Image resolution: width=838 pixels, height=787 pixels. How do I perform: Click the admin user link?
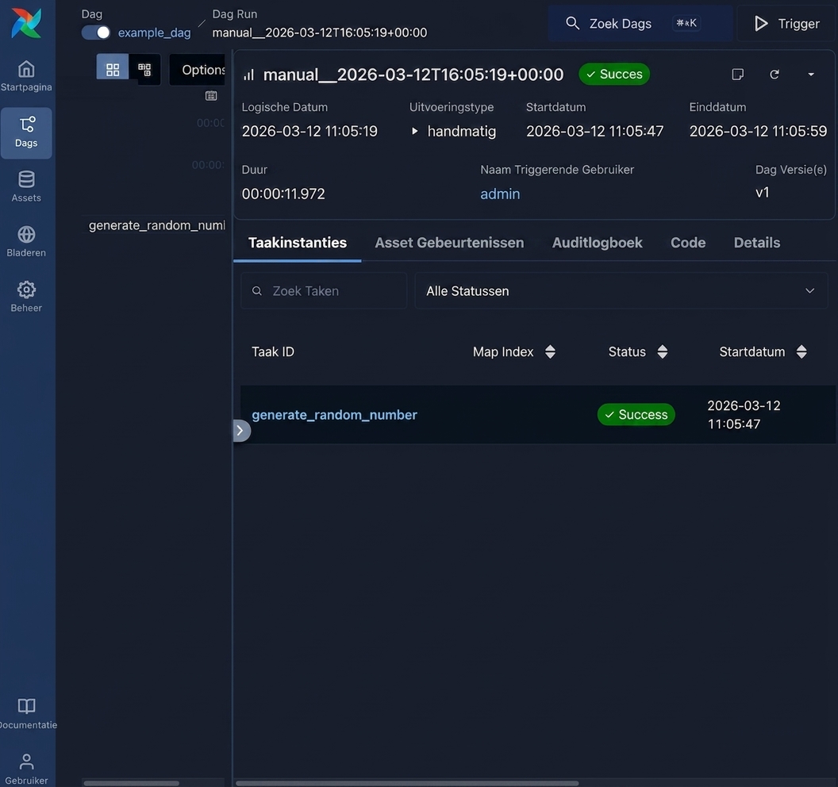500,194
